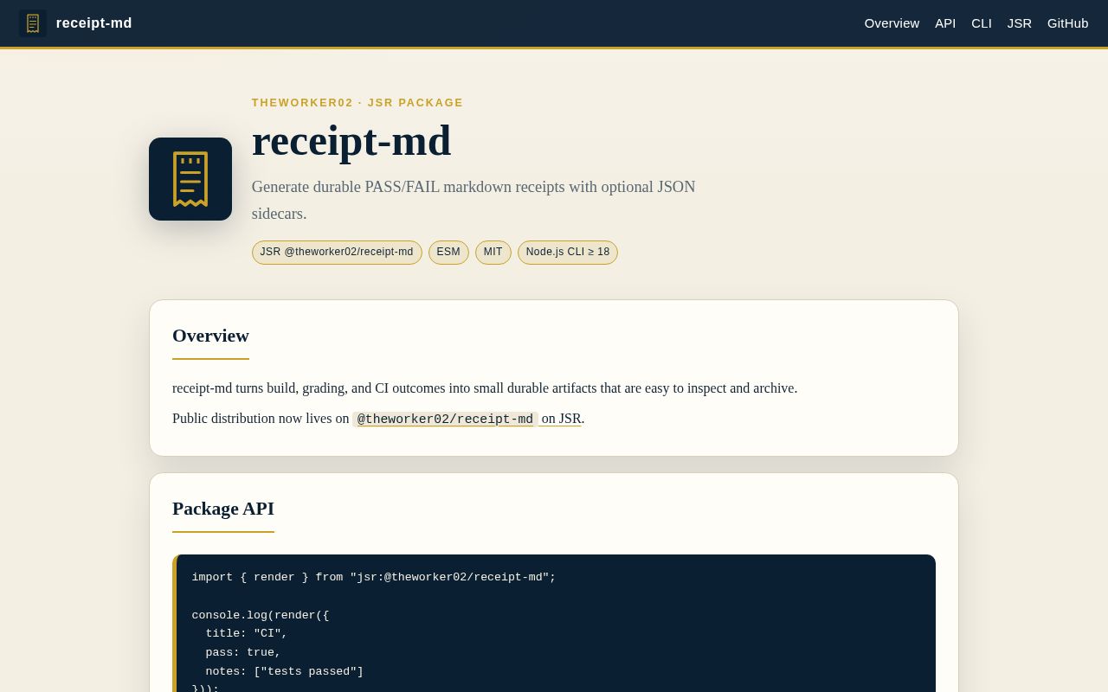Click the notes: ["tests passed"] code line

click(285, 672)
